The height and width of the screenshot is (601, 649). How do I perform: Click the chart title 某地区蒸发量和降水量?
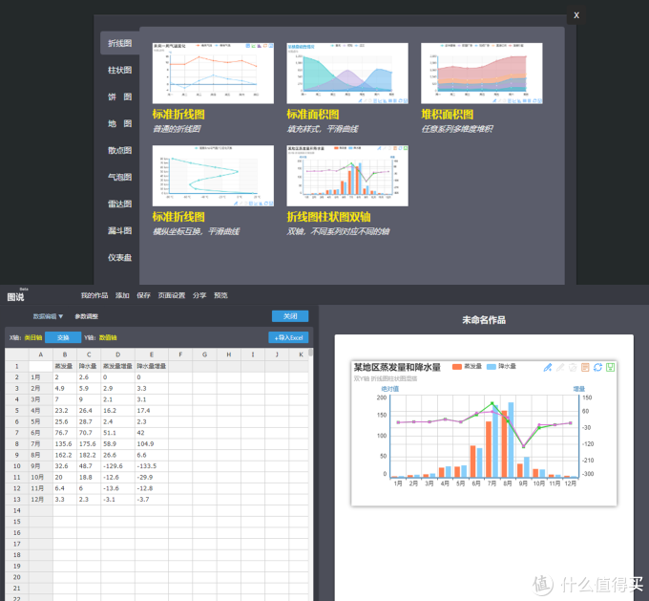pyautogui.click(x=397, y=367)
